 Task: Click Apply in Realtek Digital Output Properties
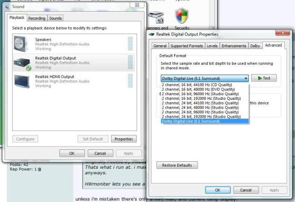tap(274, 190)
